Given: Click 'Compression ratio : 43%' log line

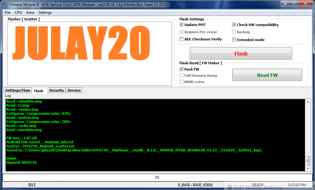Looking at the screenshot, I should tap(39, 113).
